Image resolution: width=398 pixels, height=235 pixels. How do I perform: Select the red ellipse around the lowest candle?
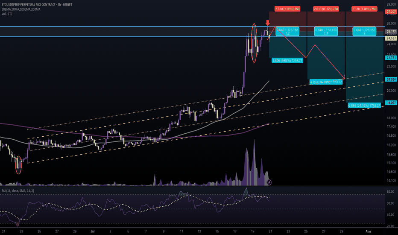[x=18, y=165]
